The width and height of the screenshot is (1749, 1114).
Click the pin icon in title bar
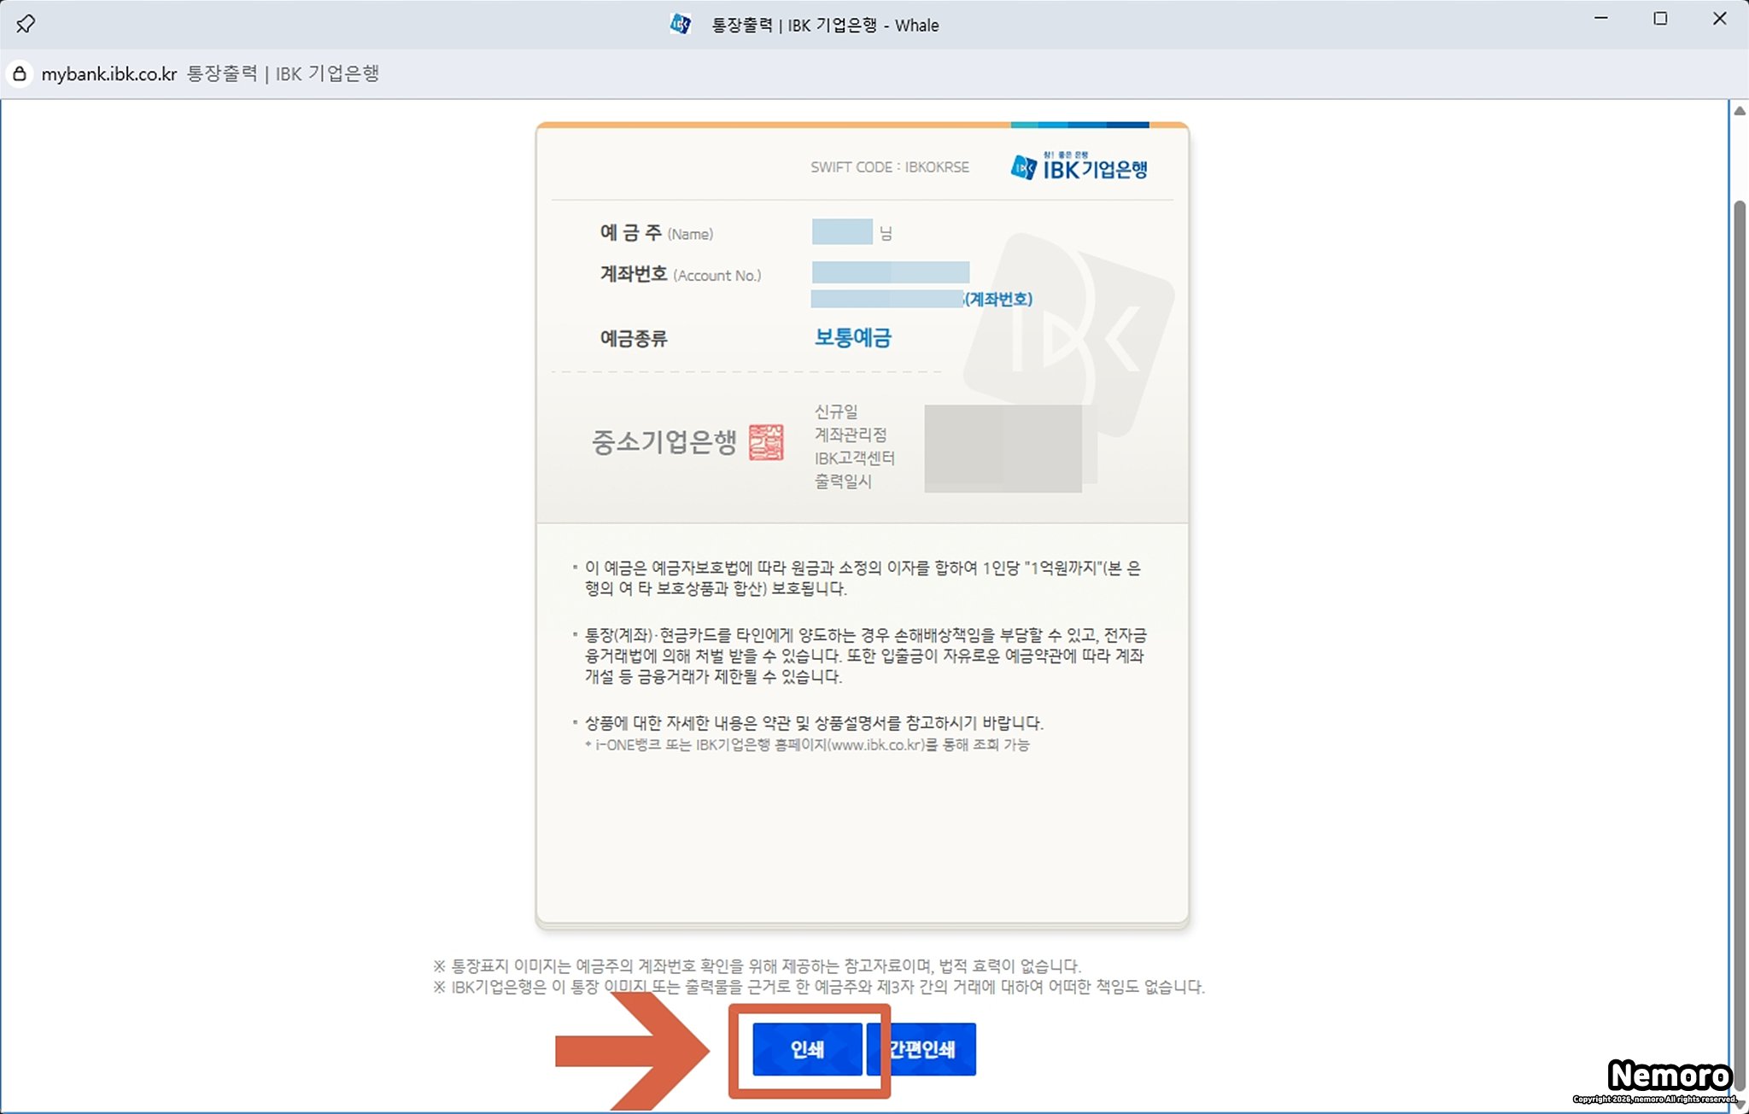[26, 24]
